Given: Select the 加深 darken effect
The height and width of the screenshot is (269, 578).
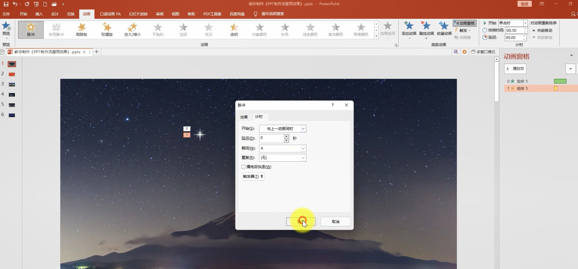Looking at the screenshot, I should click(183, 29).
